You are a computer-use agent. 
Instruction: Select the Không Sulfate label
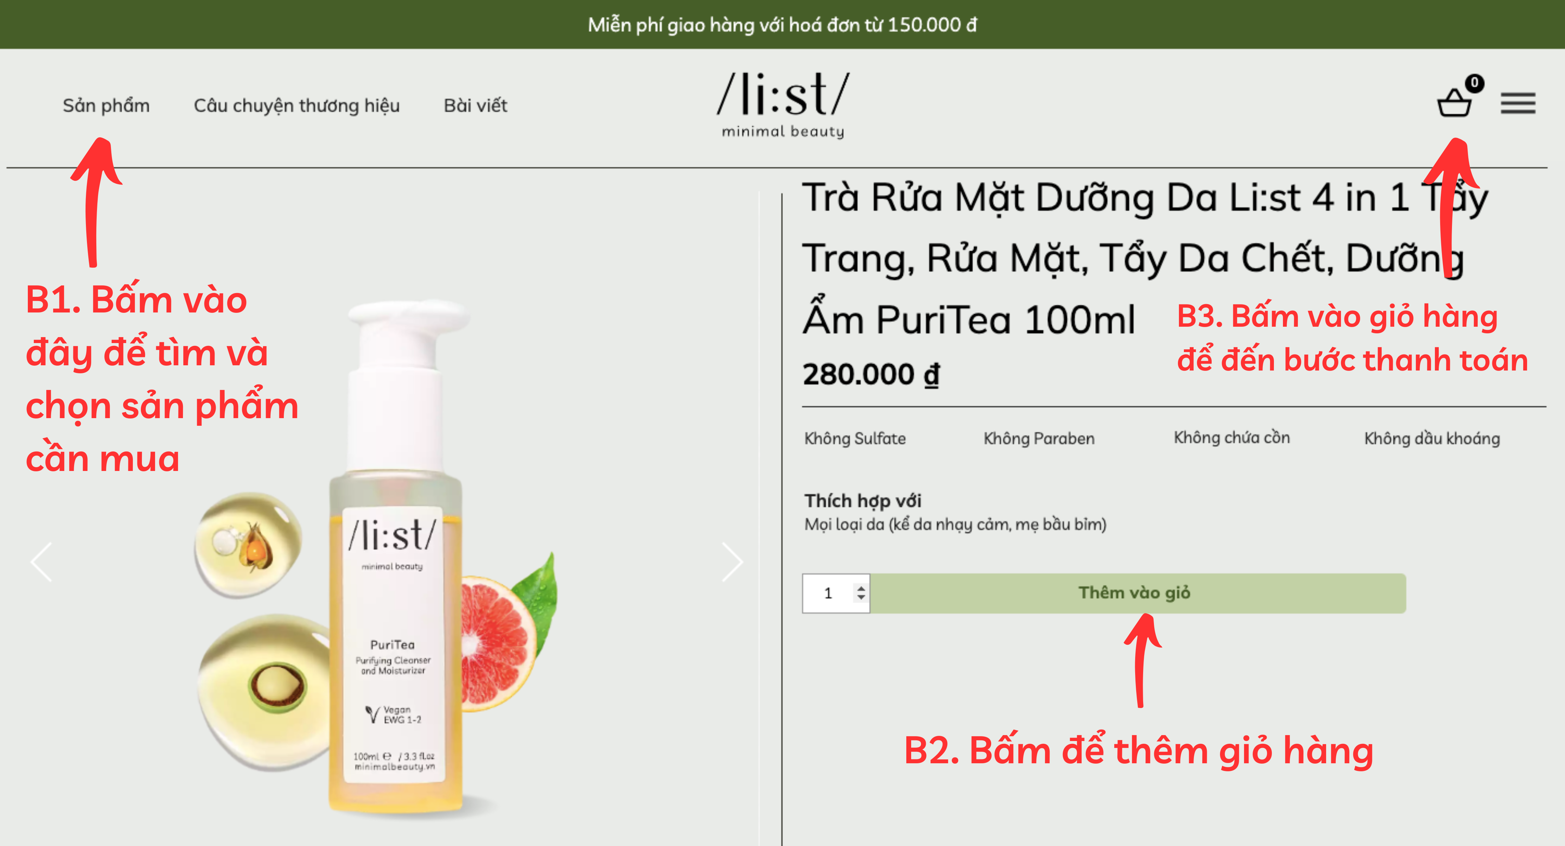coord(855,439)
